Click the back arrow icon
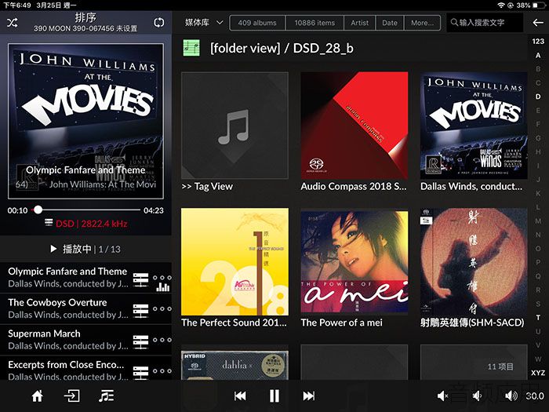This screenshot has height=412, width=549. pos(538,23)
